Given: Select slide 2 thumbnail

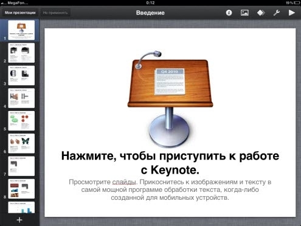Looking at the screenshot, I should [x=21, y=53].
